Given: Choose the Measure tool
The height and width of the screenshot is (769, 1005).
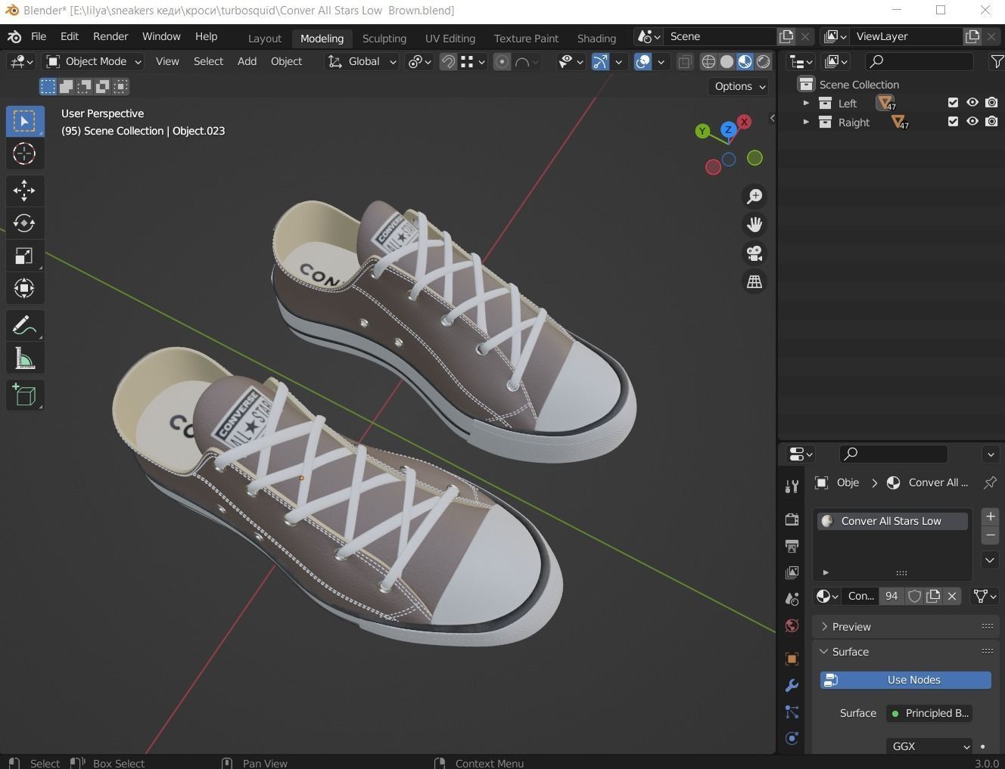Looking at the screenshot, I should pyautogui.click(x=24, y=358).
